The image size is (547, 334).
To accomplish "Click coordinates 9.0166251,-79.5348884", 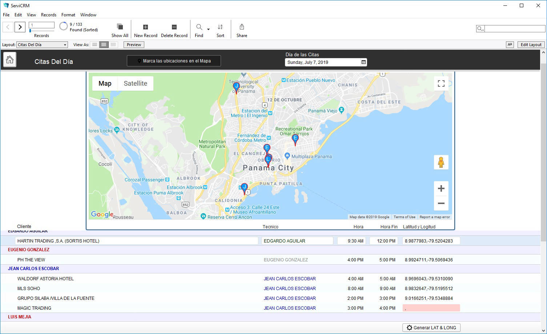I will coord(429,298).
